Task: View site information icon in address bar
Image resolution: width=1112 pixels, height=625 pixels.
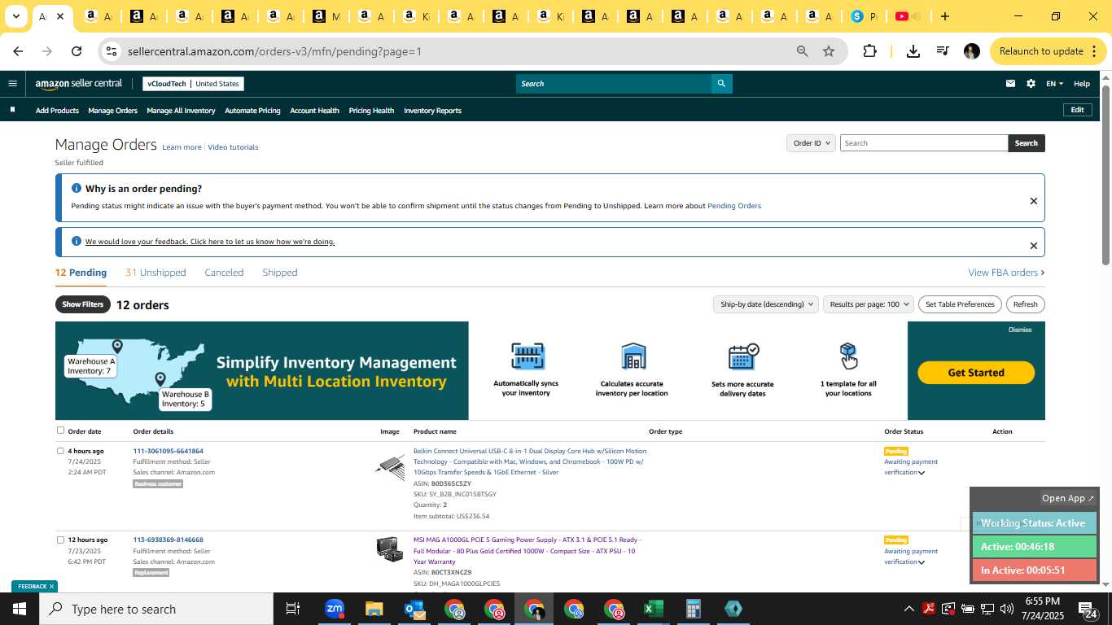Action: (x=112, y=51)
